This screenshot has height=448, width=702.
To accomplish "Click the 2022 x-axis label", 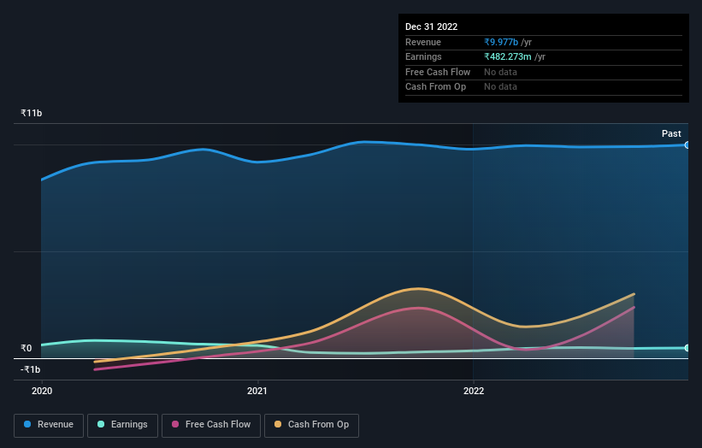I will click(x=474, y=392).
